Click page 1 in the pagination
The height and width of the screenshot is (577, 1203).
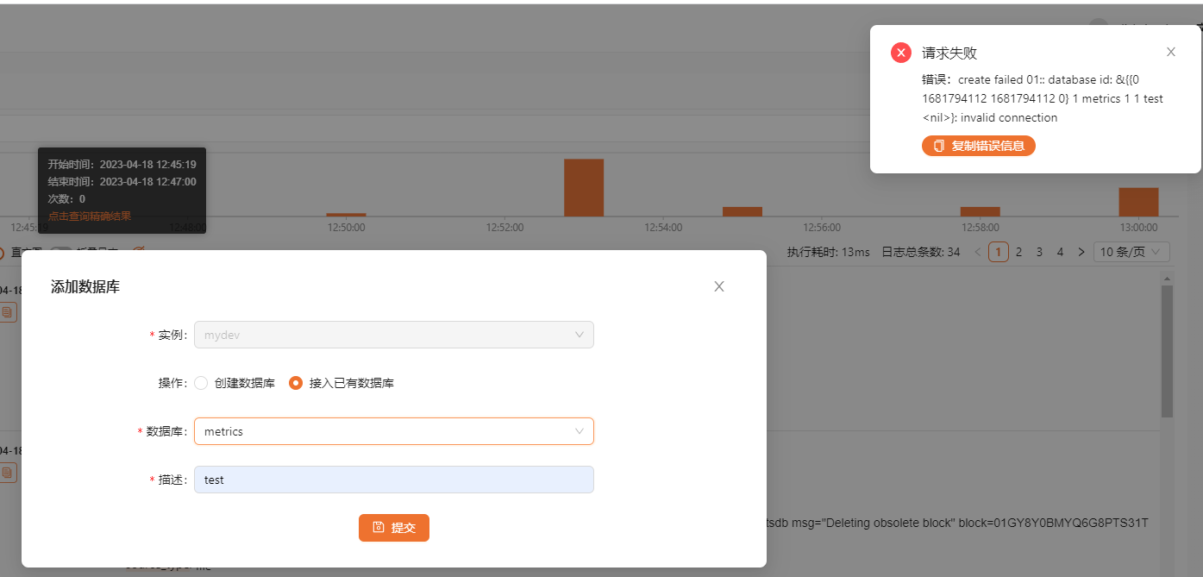point(999,252)
